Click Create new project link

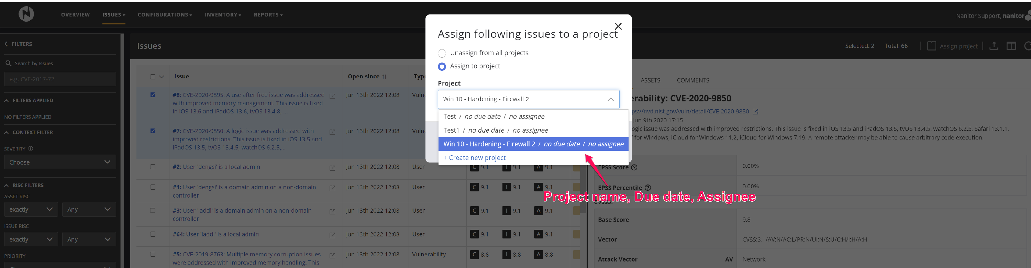pos(474,158)
